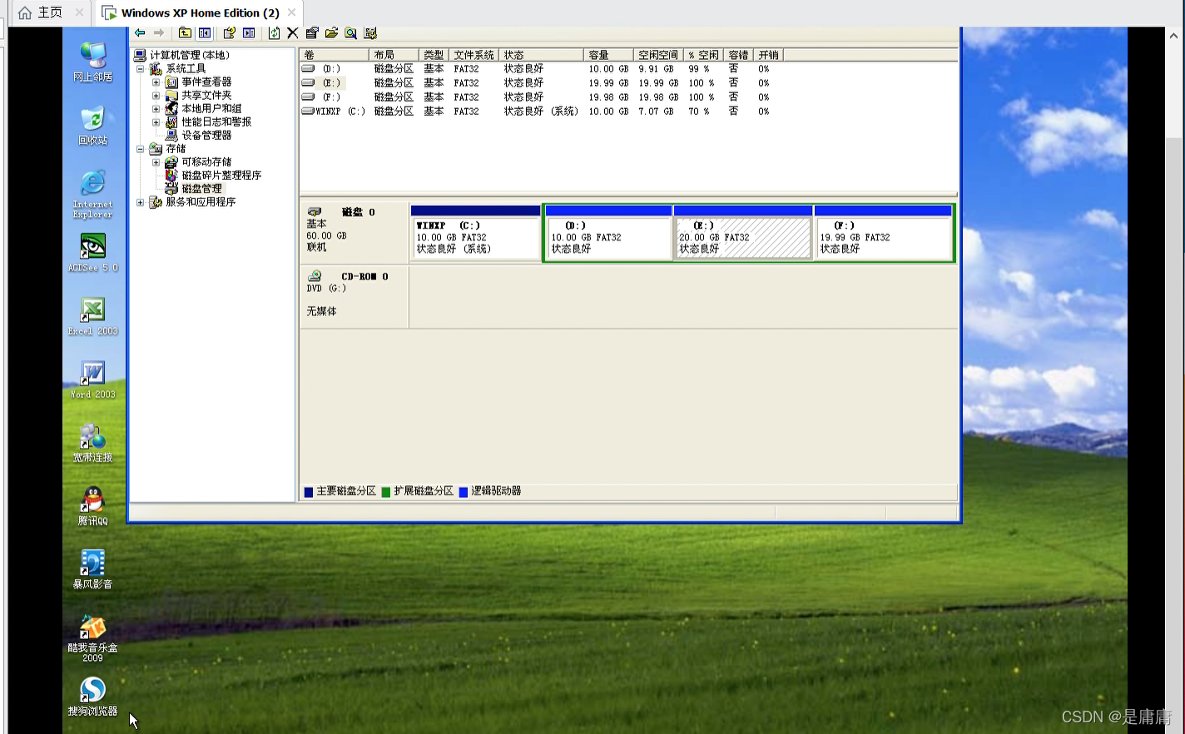Sort by the 空闲空间 column header
Screen dimensions: 1185x734
[658, 55]
